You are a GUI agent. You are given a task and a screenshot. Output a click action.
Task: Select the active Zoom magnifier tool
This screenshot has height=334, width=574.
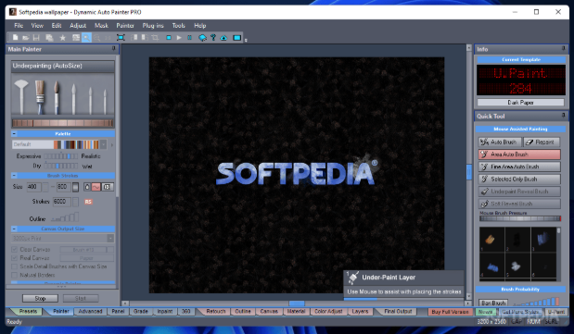[86, 37]
